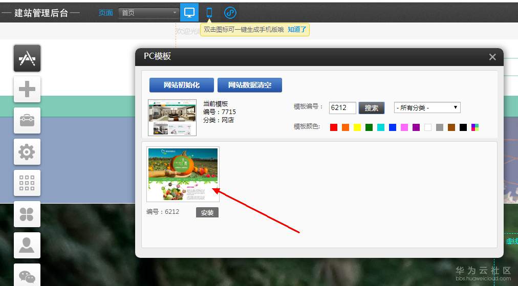The image size is (518, 286).
Task: Open the gear settings sidebar icon
Action: coord(27,152)
